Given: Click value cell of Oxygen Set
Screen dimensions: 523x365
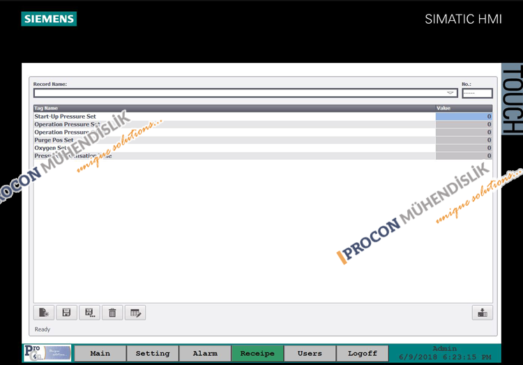Looking at the screenshot, I should 464,148.
